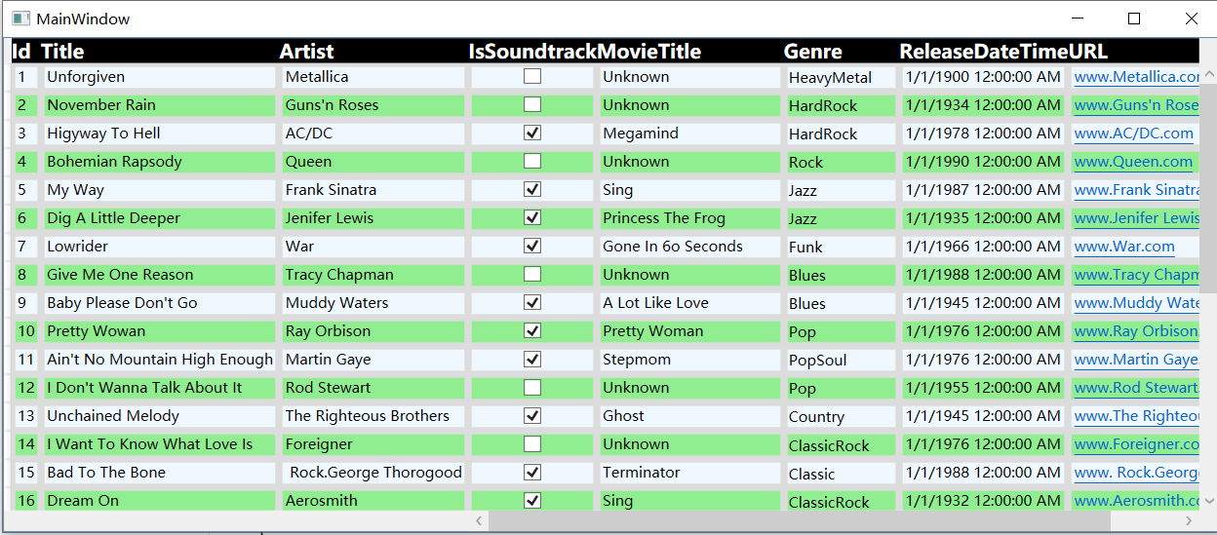Check the IsSoundtrack box for Unforgiven
The height and width of the screenshot is (535, 1217).
532,76
